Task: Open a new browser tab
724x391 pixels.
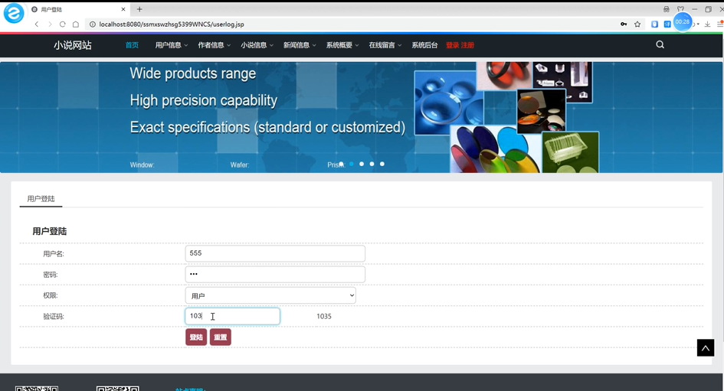Action: (139, 9)
